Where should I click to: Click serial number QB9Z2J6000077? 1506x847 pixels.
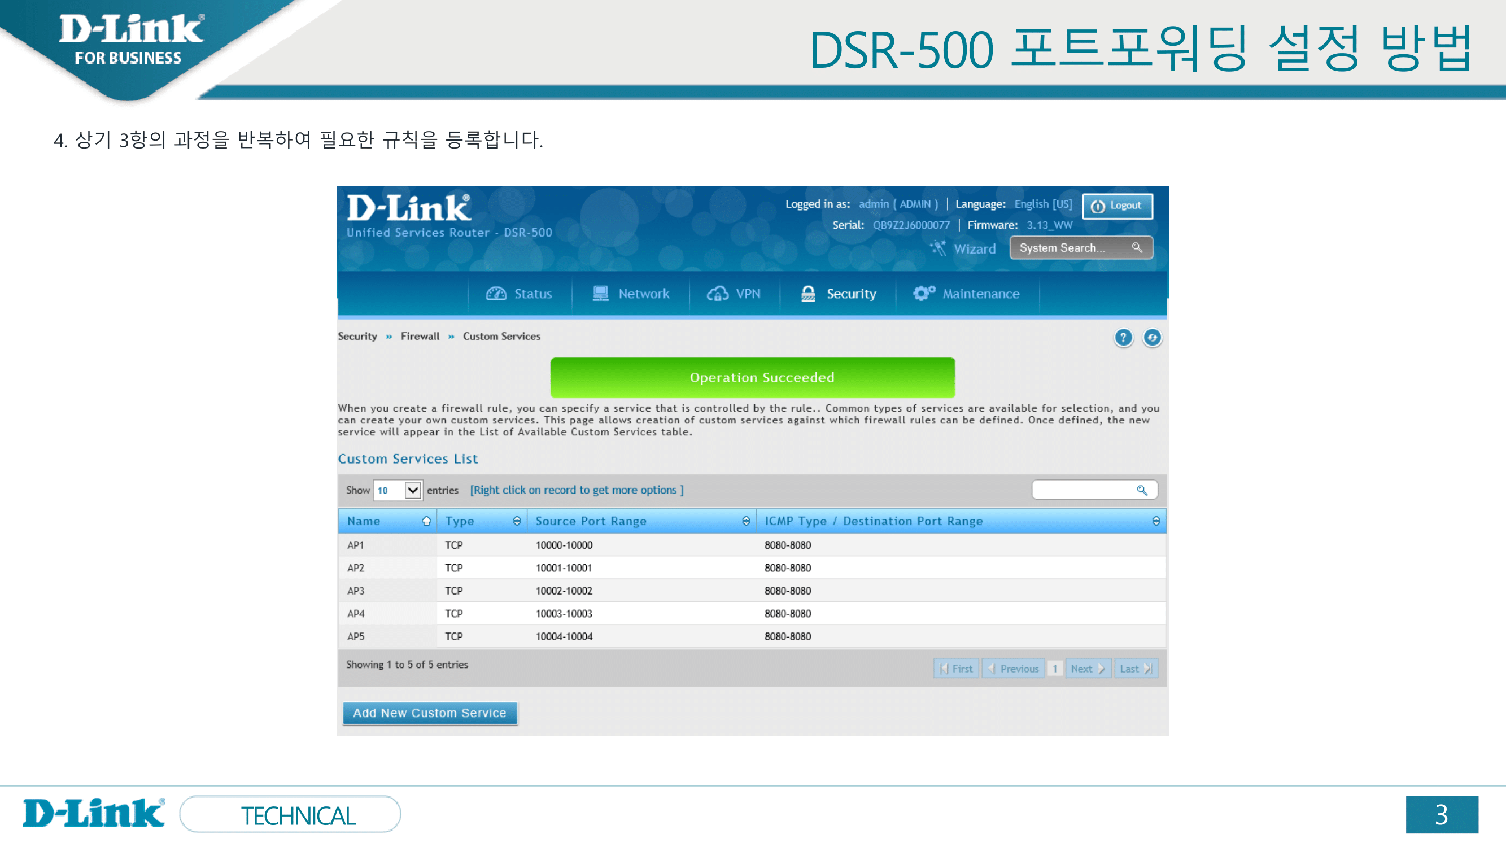(911, 225)
